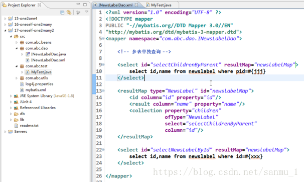304x182 pixels.
Task: Toggle Link with Editor icon
Action: point(69,13)
